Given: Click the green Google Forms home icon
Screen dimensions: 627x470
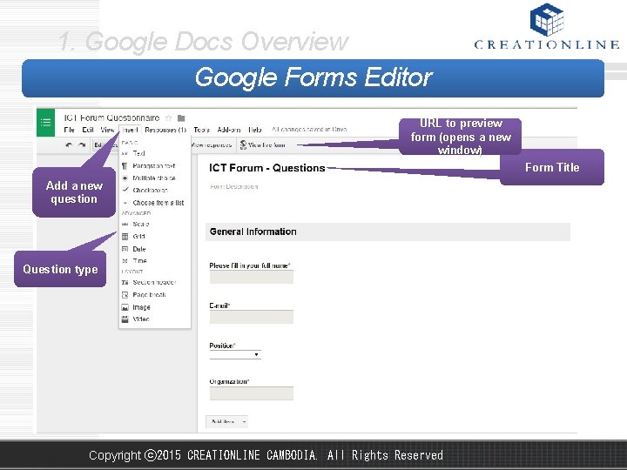Looking at the screenshot, I should pos(45,123).
